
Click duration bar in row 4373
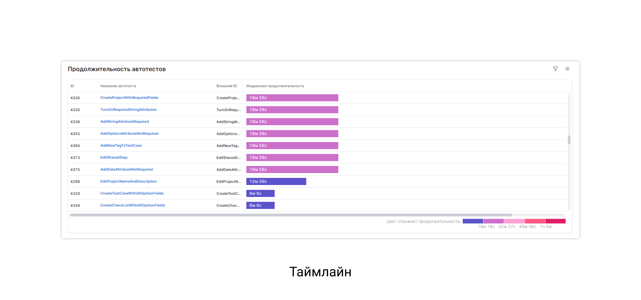[x=292, y=157]
